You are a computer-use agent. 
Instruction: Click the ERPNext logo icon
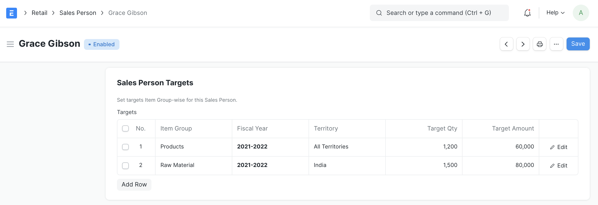(x=11, y=13)
